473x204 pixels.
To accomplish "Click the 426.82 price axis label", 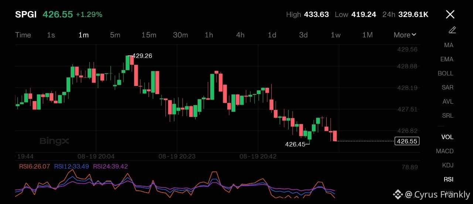I will [x=407, y=131].
